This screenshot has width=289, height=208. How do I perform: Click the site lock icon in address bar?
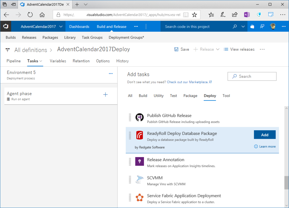click(x=58, y=15)
